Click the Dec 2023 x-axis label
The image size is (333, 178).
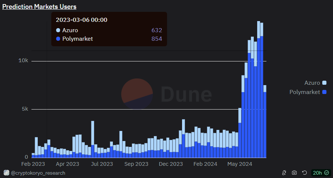[x=171, y=164]
